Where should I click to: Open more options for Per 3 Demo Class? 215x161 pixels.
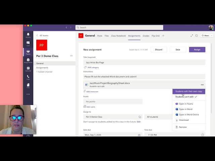click(71, 56)
